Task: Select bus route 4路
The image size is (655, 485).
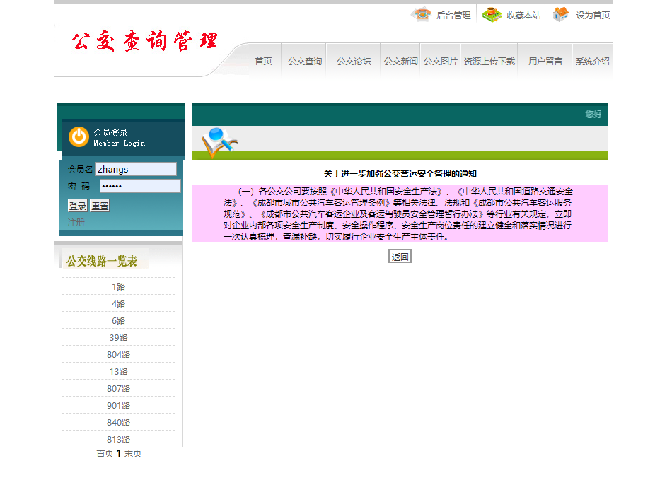Action: click(119, 304)
